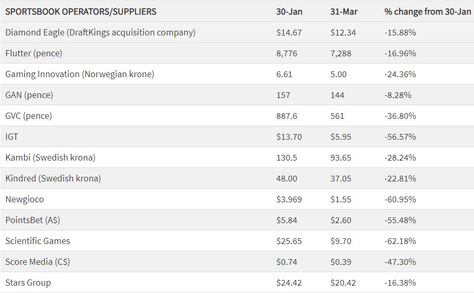Click the IGT row name
This screenshot has width=474, height=293.
[12, 137]
